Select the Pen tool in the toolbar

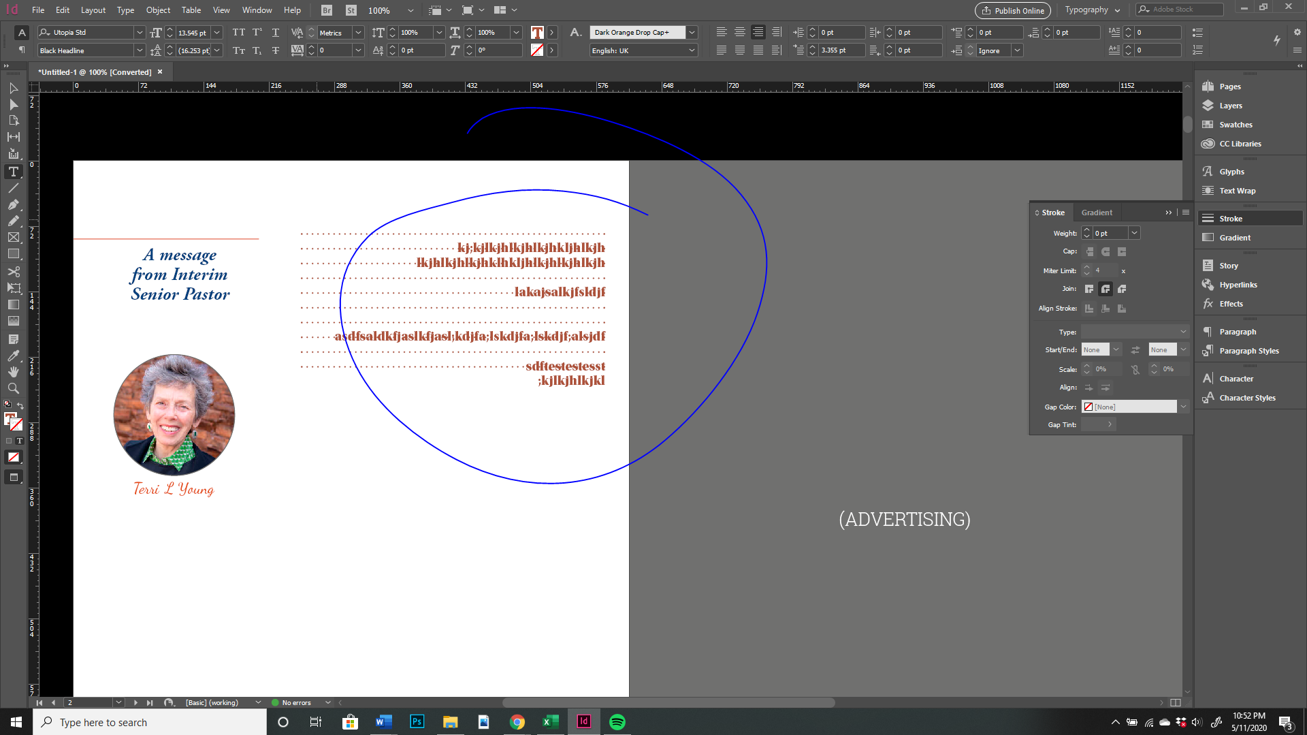(x=13, y=204)
